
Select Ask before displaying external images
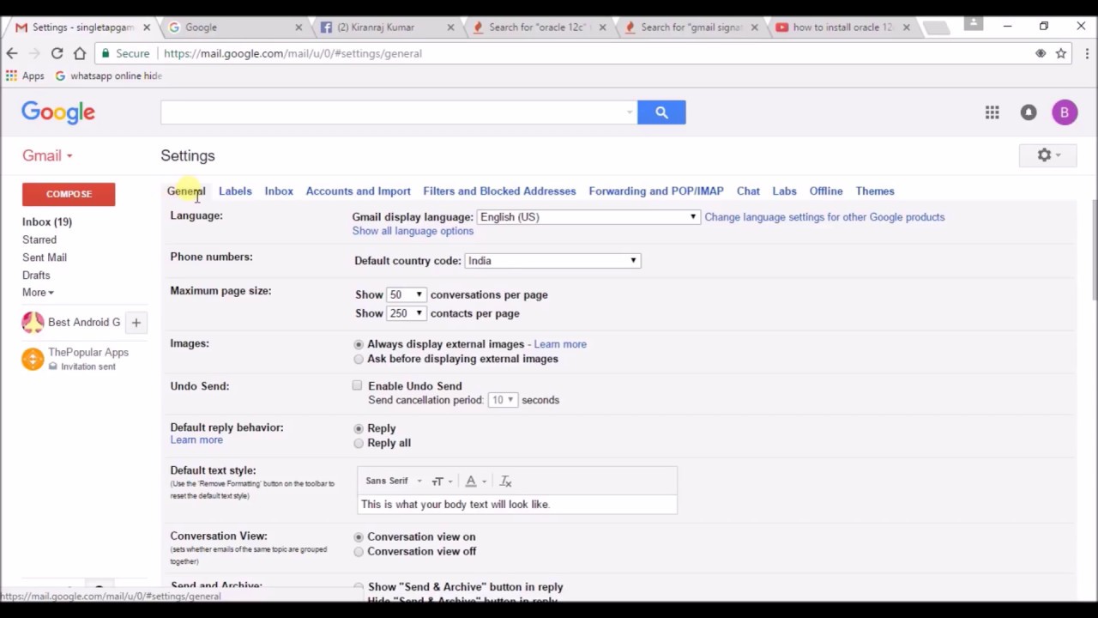click(x=359, y=360)
